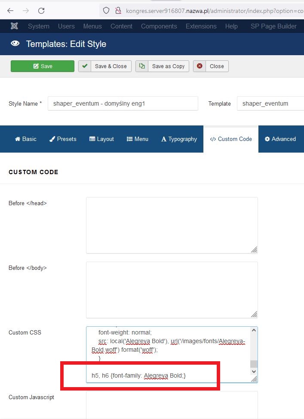Click the CUSTOM CODE section heading
The height and width of the screenshot is (419, 304).
(33, 172)
